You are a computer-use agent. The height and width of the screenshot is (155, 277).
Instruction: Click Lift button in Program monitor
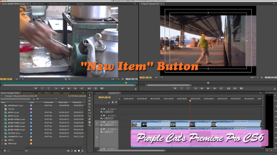(x=229, y=88)
